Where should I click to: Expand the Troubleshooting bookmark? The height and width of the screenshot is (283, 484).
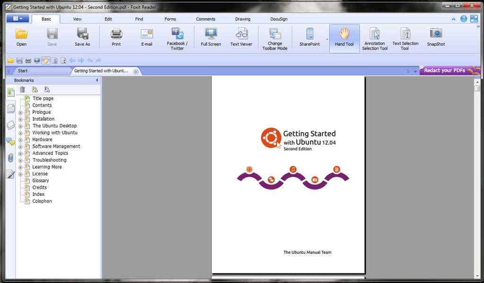click(x=20, y=160)
